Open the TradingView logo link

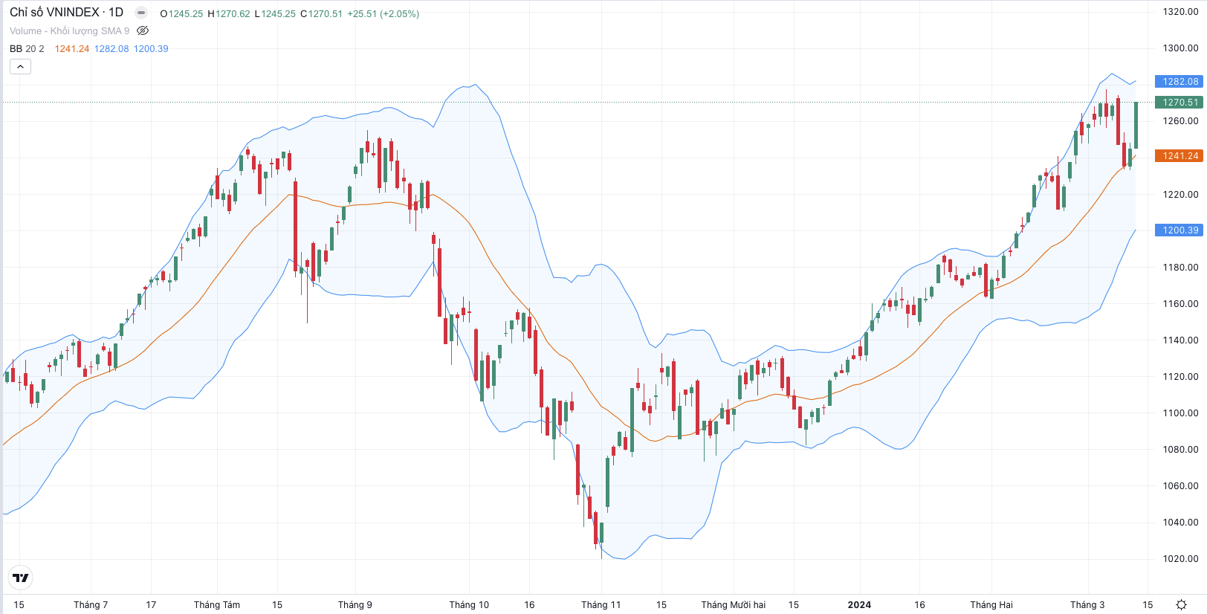21,578
